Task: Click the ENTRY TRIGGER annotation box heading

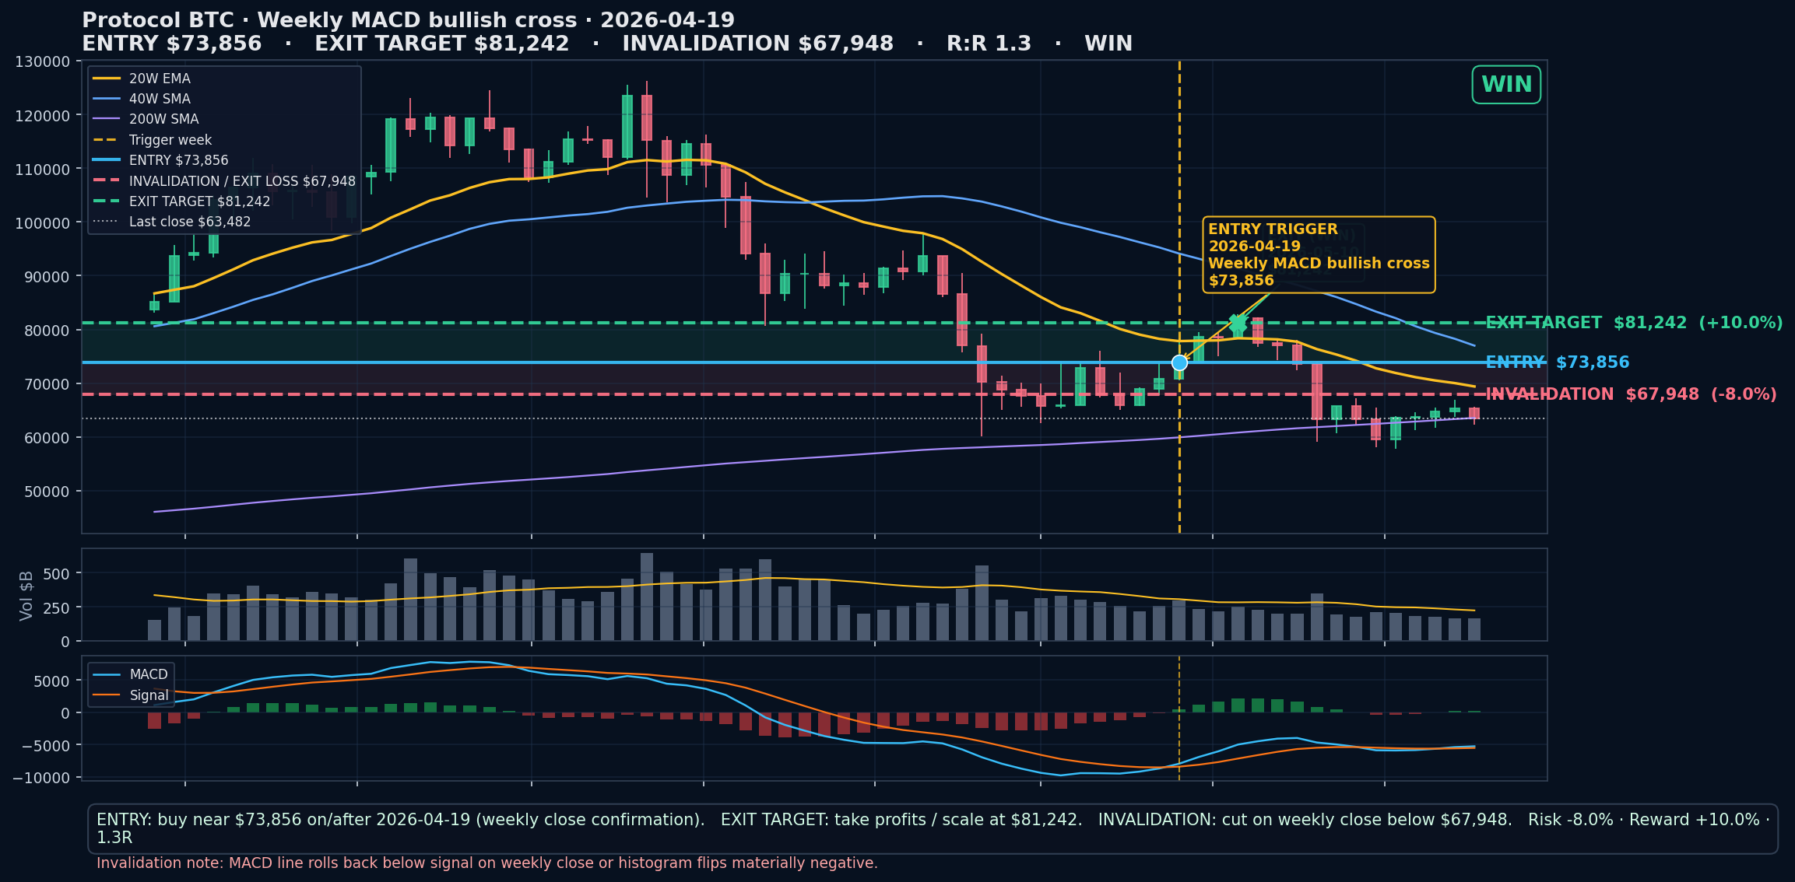Action: 1273,229
